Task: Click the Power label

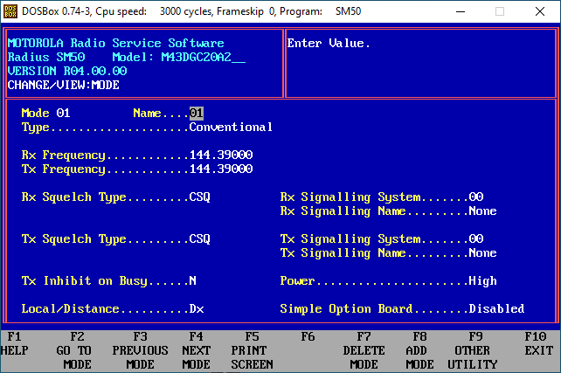Action: coord(297,280)
